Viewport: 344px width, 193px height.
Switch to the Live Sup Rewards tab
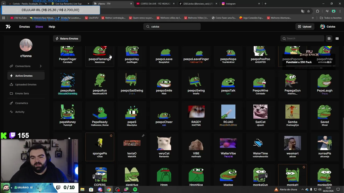coord(70,4)
